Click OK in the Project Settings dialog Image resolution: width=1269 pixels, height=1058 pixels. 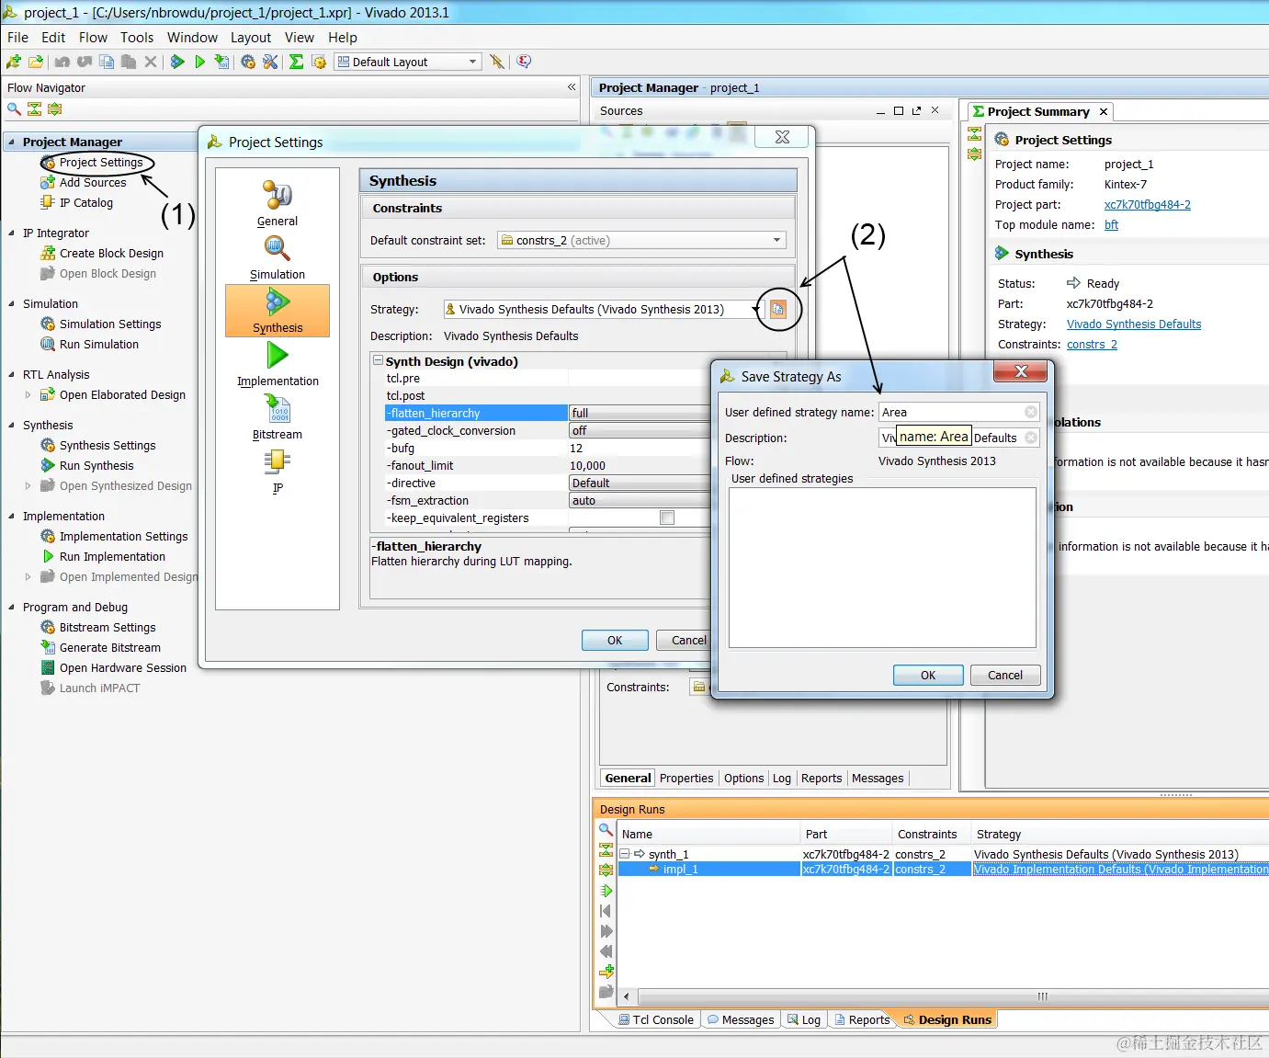point(615,640)
